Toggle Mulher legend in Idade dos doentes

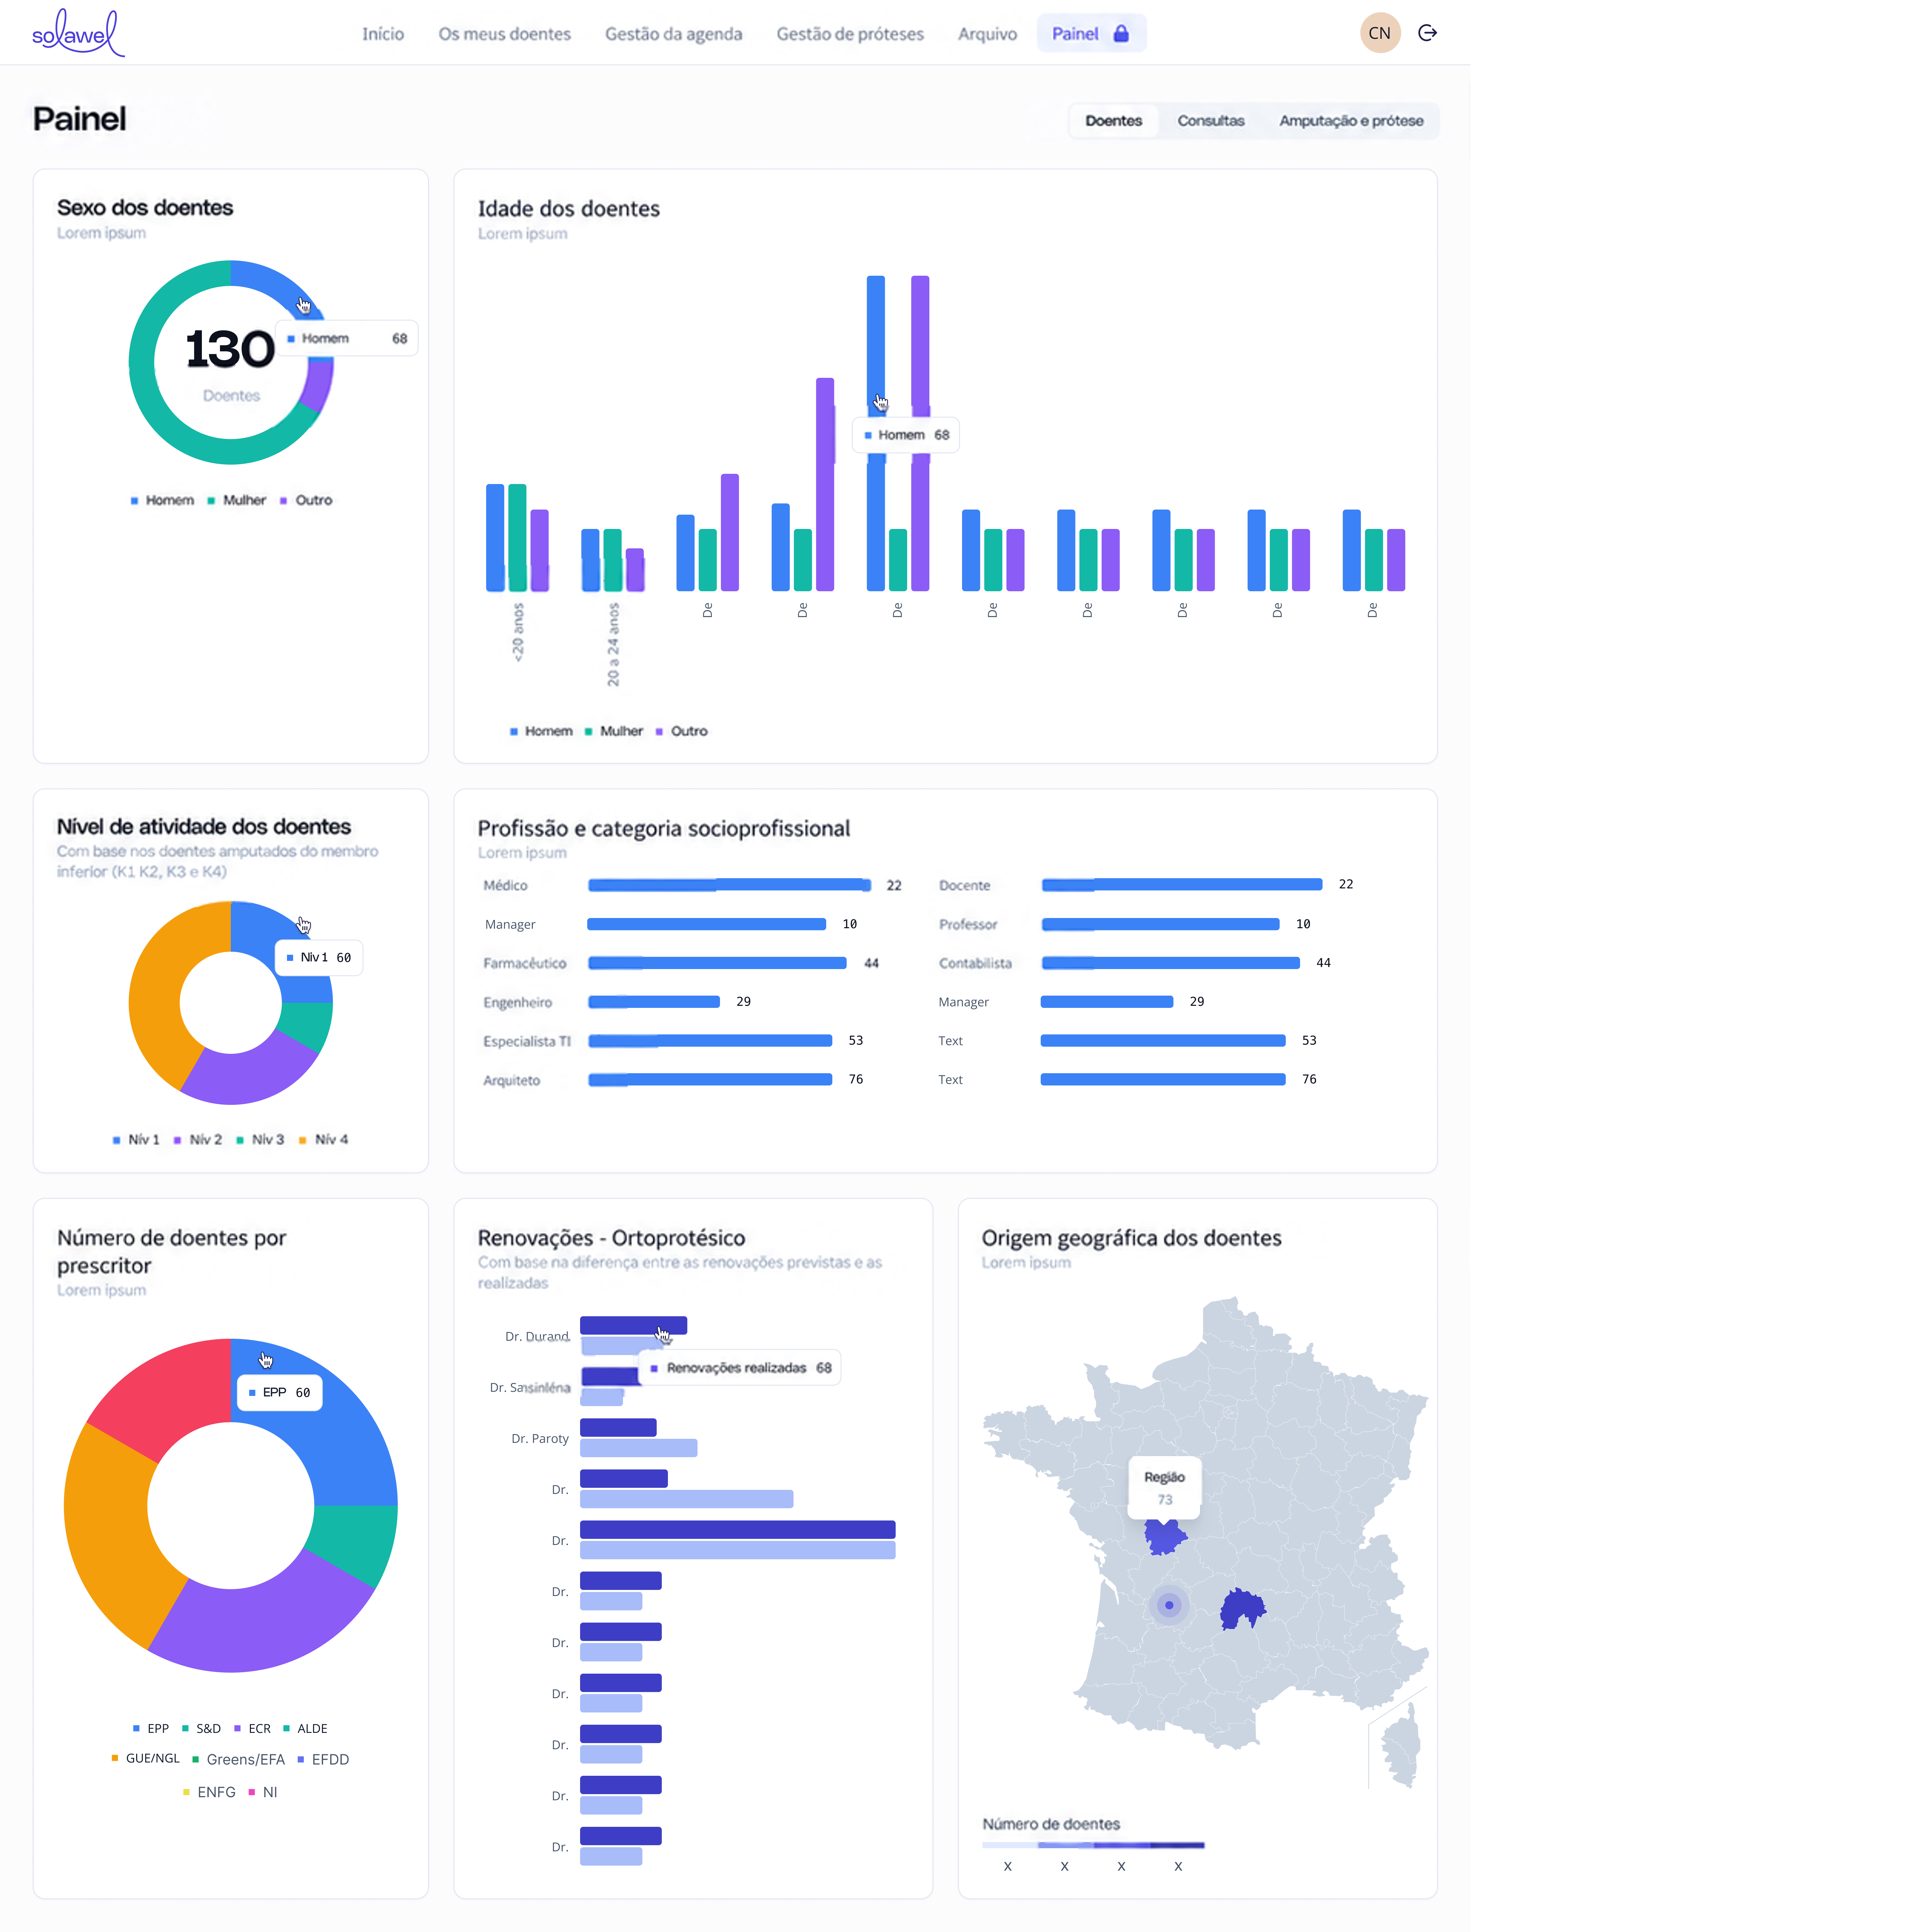614,731
